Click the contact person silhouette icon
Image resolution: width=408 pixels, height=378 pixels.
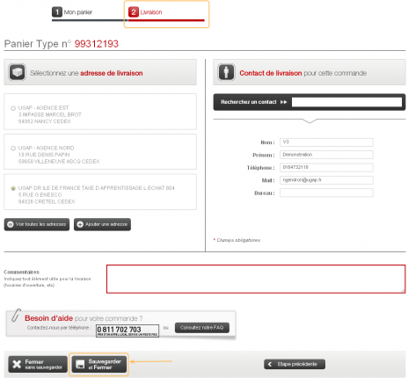click(226, 72)
